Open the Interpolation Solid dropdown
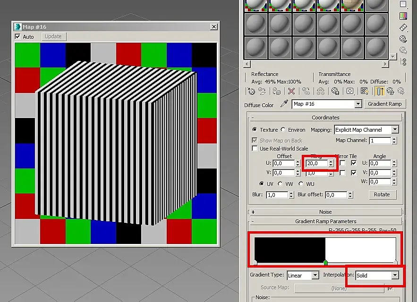Image resolution: width=417 pixels, height=302 pixels. (x=395, y=275)
